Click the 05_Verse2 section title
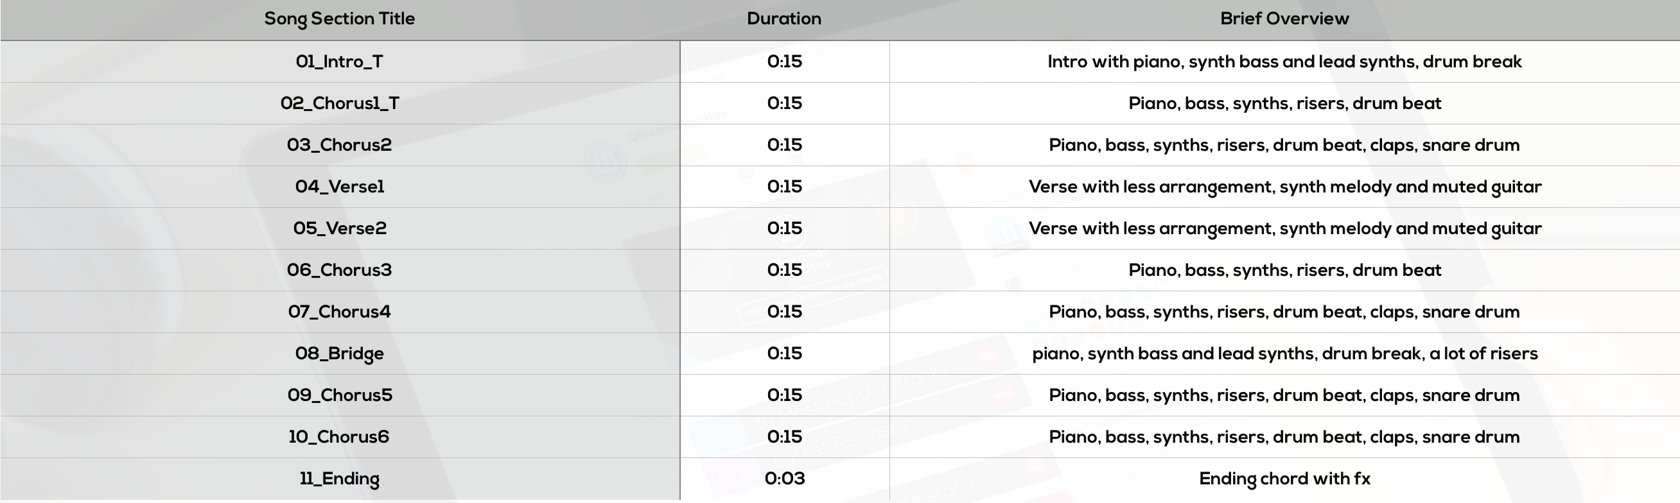 coord(339,228)
